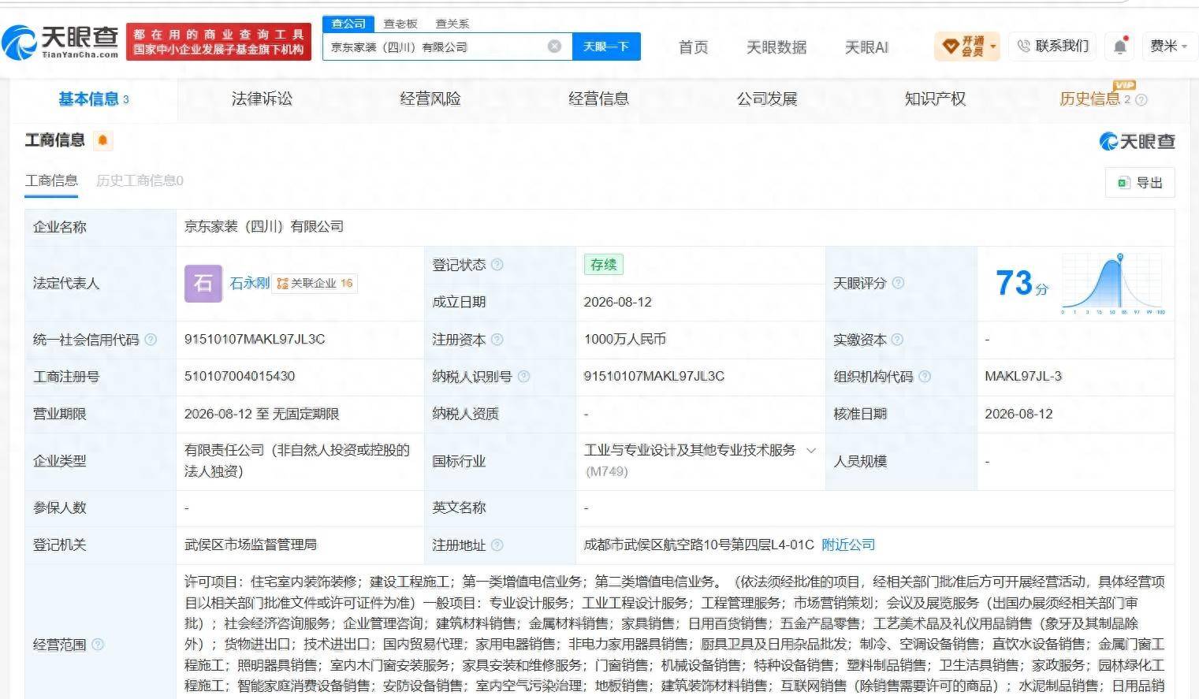Click the 关联企业 16 tag
Screen dimensions: 1199x699
pos(315,284)
